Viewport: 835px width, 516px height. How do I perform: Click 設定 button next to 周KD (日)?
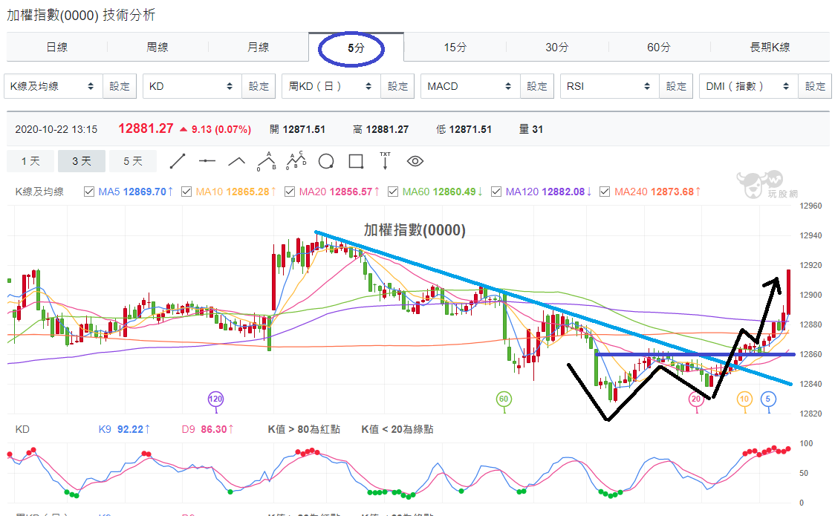point(397,86)
